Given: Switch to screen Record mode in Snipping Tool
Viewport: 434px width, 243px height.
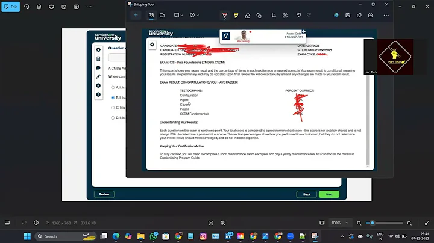Looking at the screenshot, I should (162, 16).
